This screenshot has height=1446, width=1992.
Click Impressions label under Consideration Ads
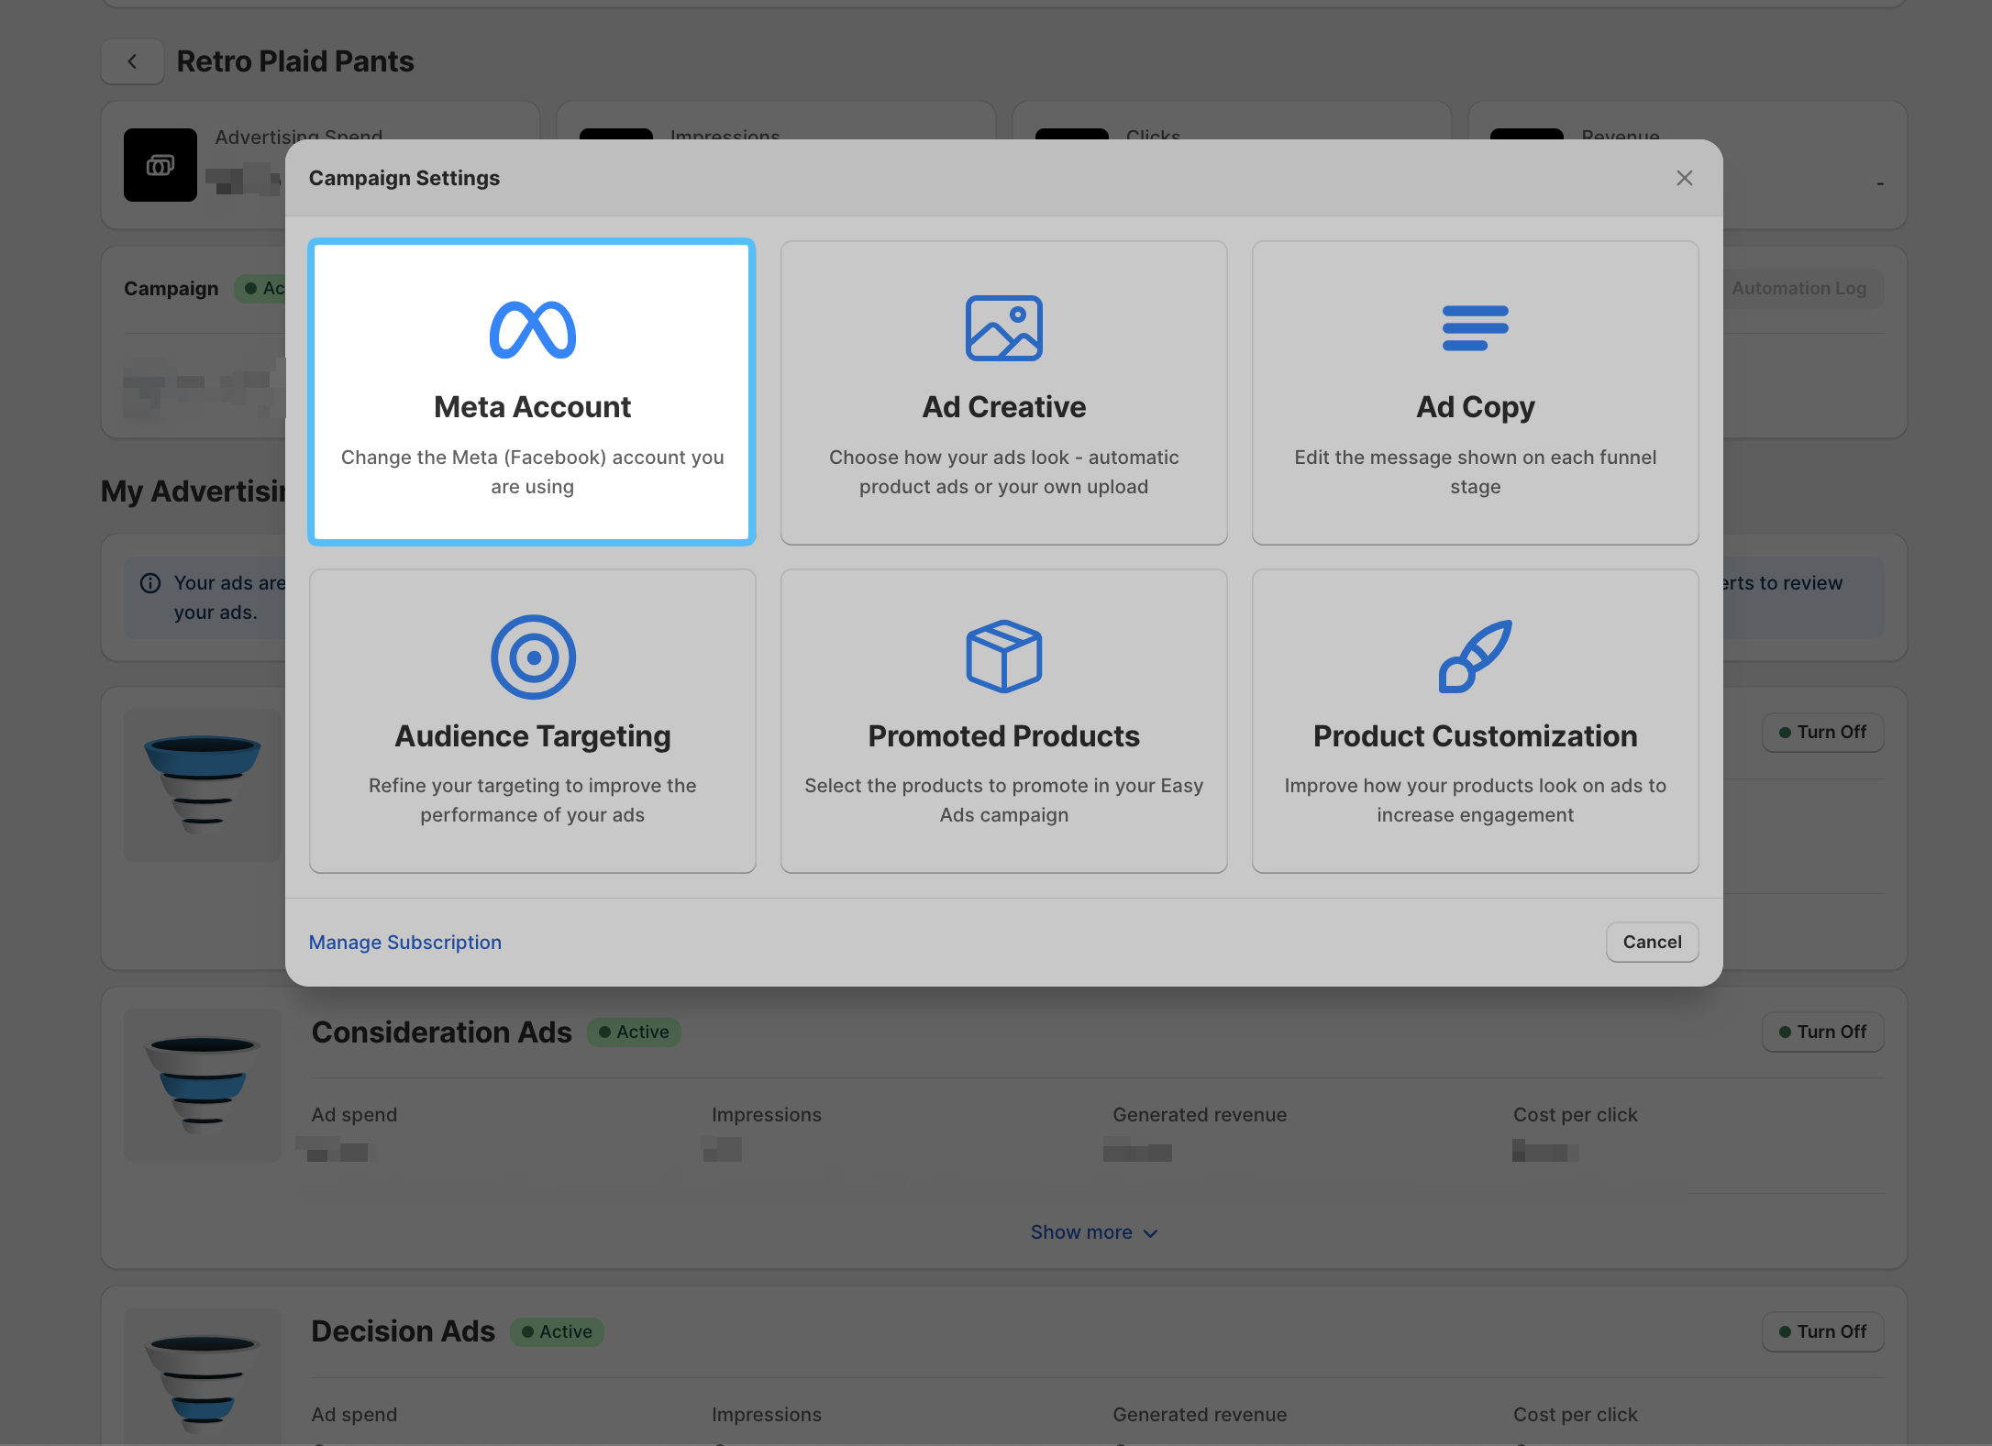click(767, 1115)
